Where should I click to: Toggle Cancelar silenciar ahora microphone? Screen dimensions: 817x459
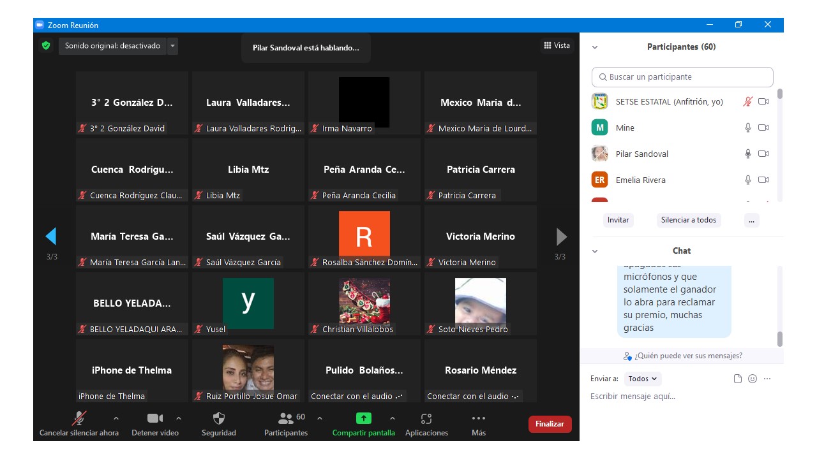pyautogui.click(x=79, y=423)
